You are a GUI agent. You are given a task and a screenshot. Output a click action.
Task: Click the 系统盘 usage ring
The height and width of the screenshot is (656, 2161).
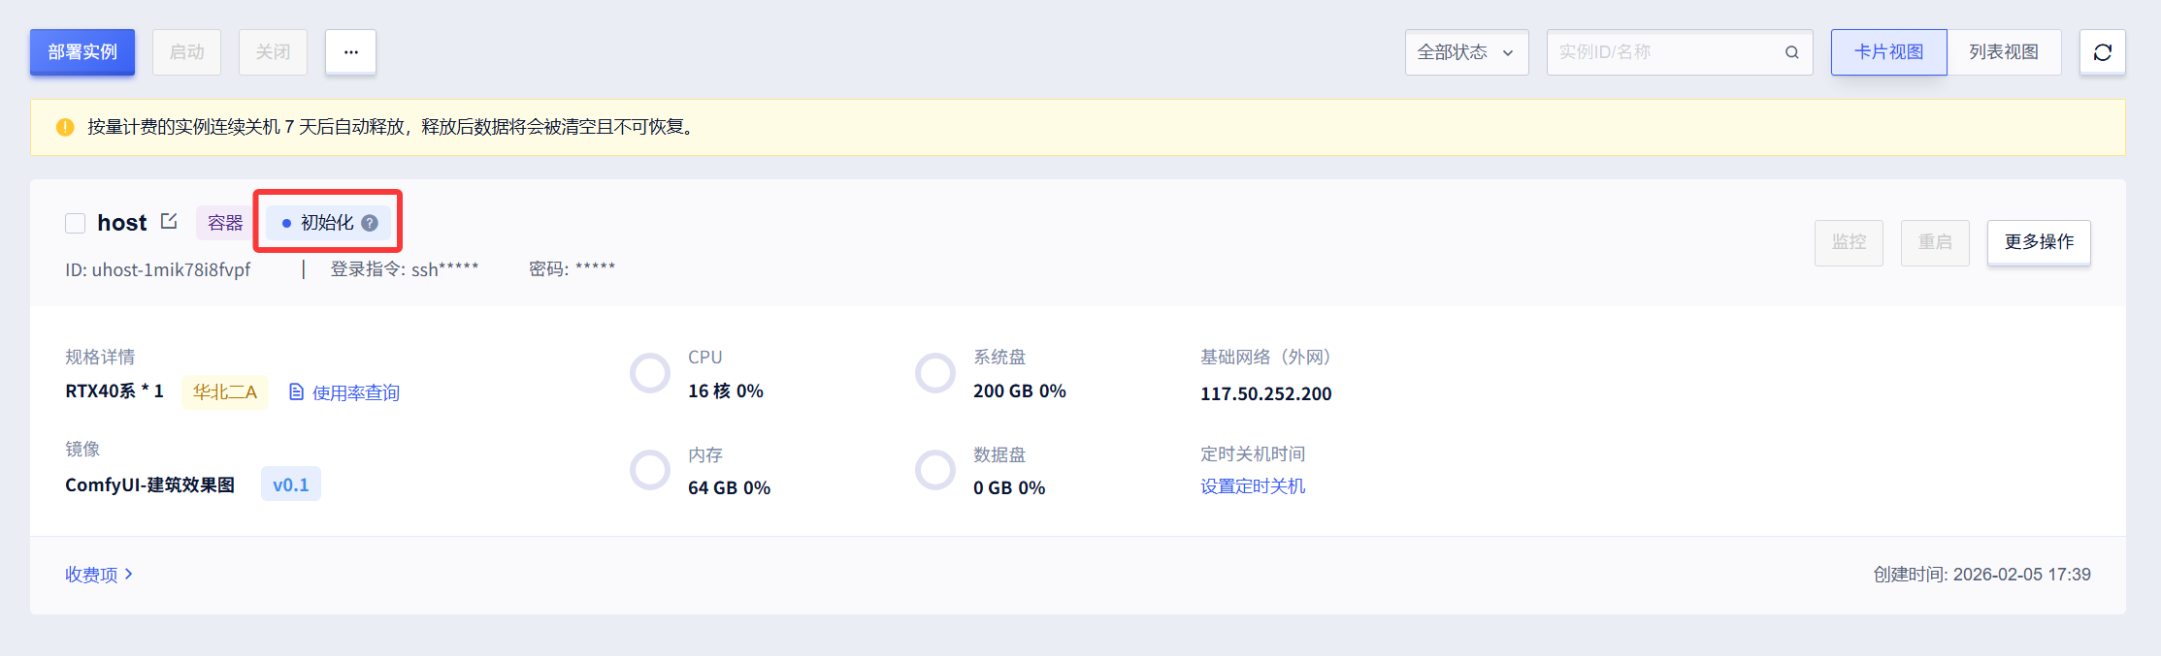(935, 373)
